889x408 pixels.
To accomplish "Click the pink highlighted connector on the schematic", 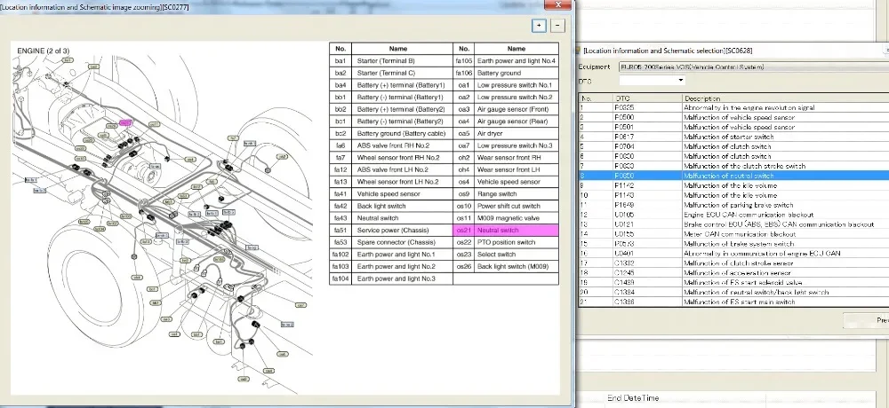I will (125, 122).
